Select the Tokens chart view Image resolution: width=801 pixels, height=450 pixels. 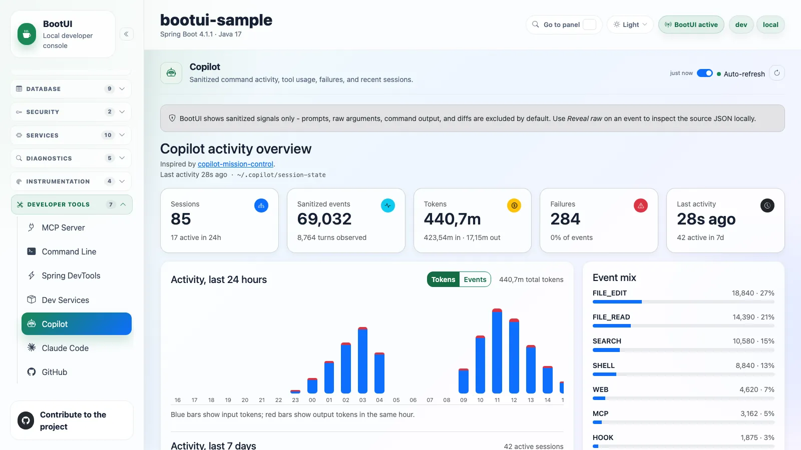coord(443,279)
